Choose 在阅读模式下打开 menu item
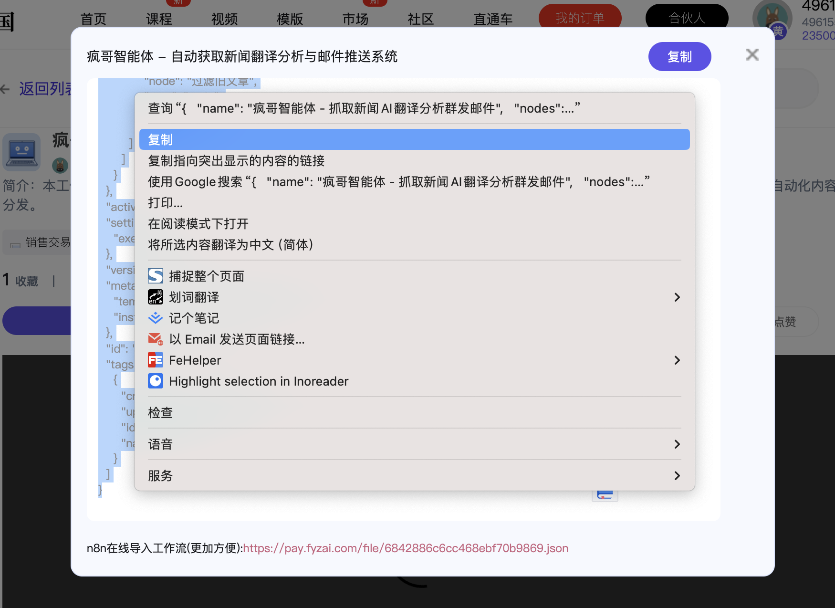 [414, 224]
